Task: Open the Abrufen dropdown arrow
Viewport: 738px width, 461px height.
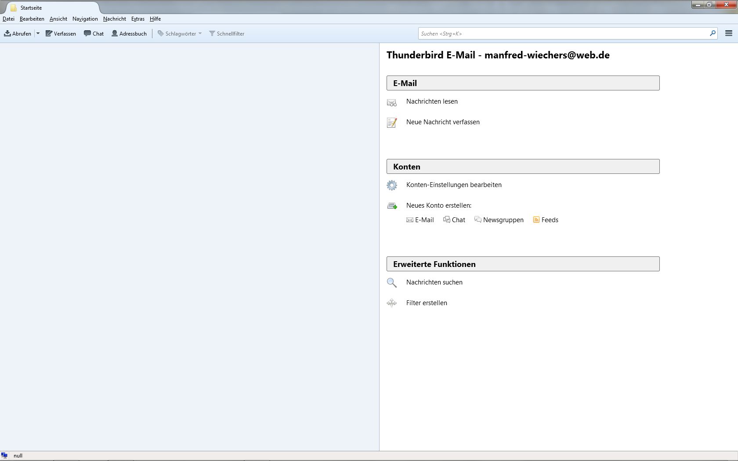Action: click(38, 33)
